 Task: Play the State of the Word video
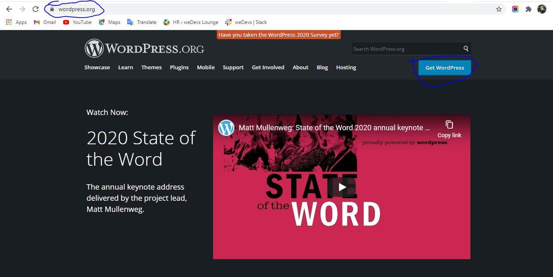342,187
